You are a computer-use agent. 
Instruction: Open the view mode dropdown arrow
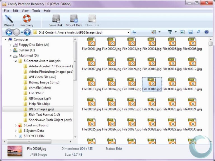[160, 32]
